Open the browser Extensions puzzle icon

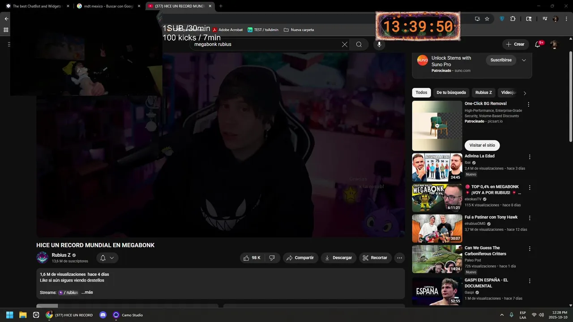pos(513,19)
